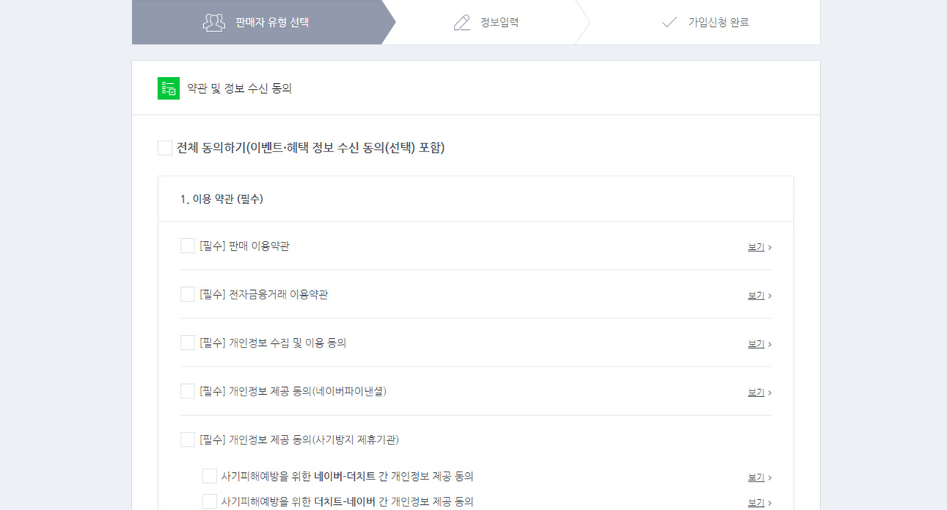View 전자금융거래 이용약관 via 보기 link

click(x=756, y=295)
